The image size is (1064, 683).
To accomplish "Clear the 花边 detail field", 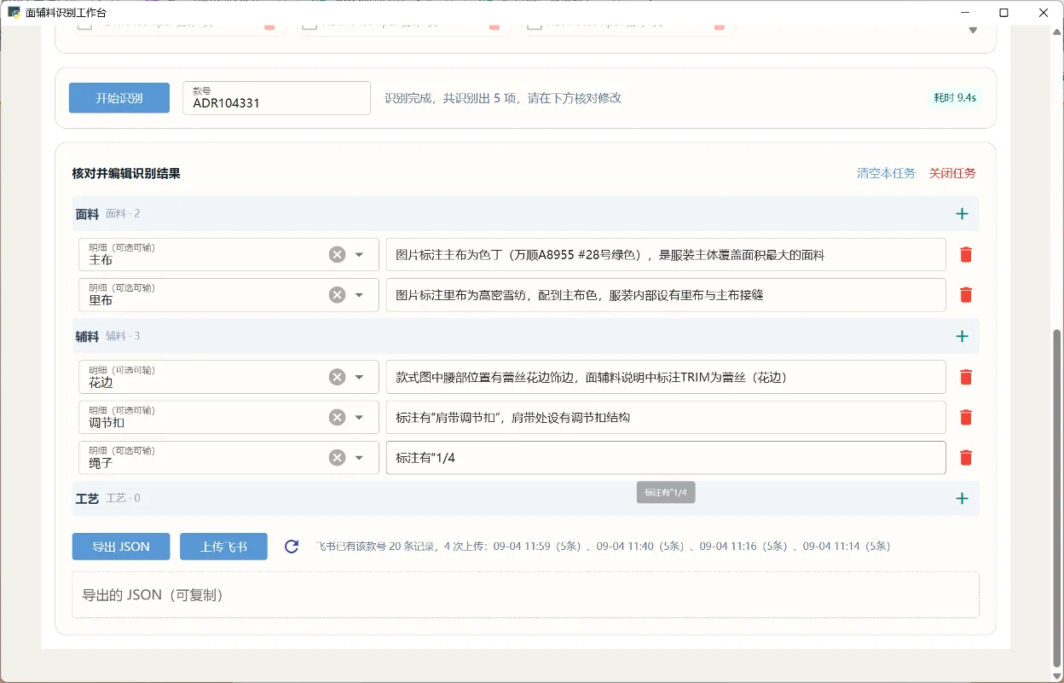I will tap(338, 377).
